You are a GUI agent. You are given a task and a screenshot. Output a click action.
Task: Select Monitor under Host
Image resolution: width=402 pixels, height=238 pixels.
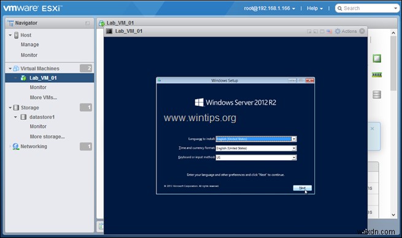[x=29, y=55]
